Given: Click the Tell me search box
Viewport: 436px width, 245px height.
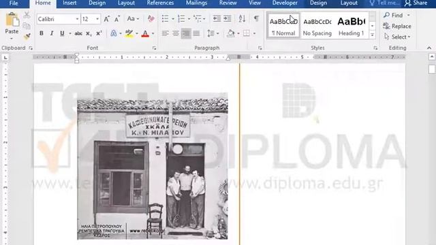Looking at the screenshot, I should click(385, 3).
